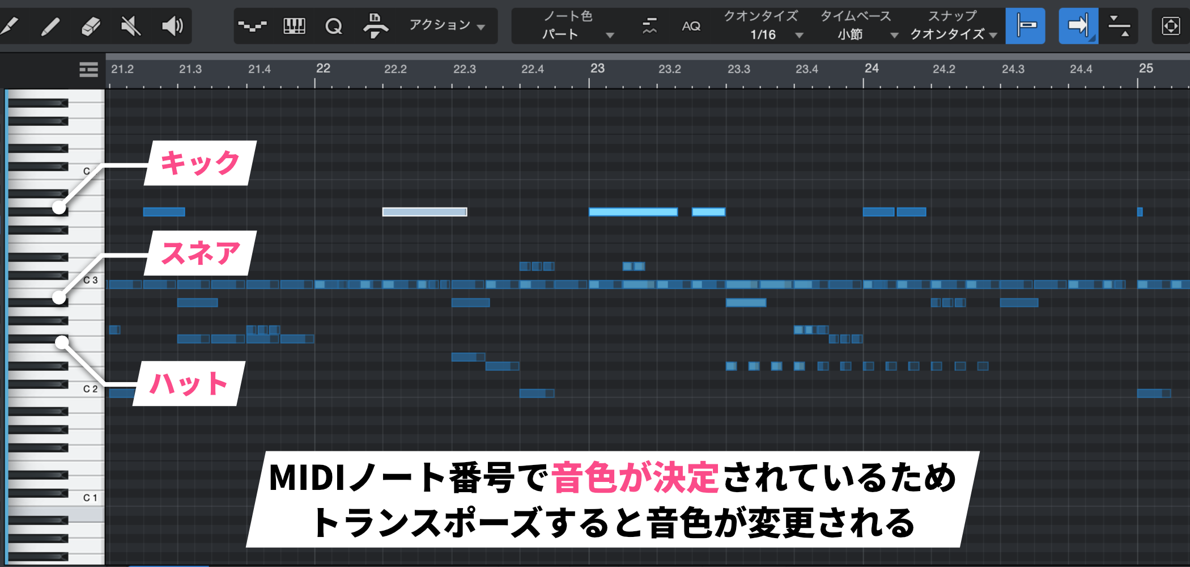
Task: Toggle the blue autoscroll arrow button
Action: pos(1078,26)
